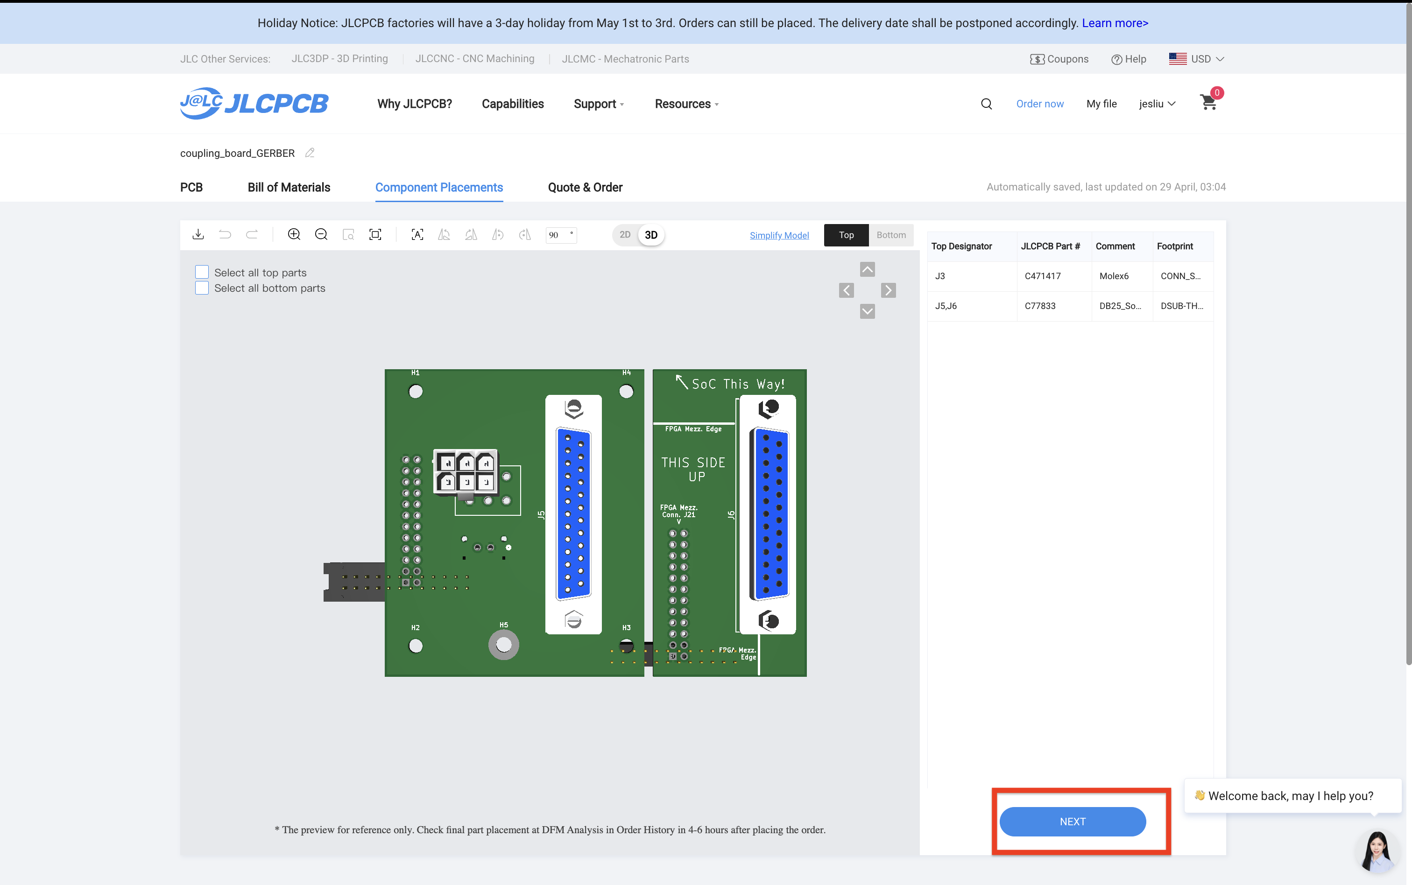This screenshot has width=1412, height=885.
Task: Visit JLCMC - Mechatronic Parts link
Action: tap(625, 58)
